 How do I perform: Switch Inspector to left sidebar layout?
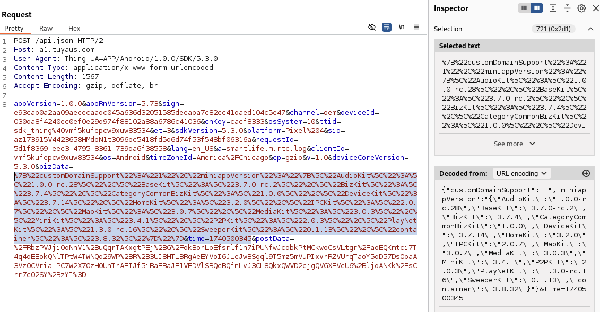523,8
